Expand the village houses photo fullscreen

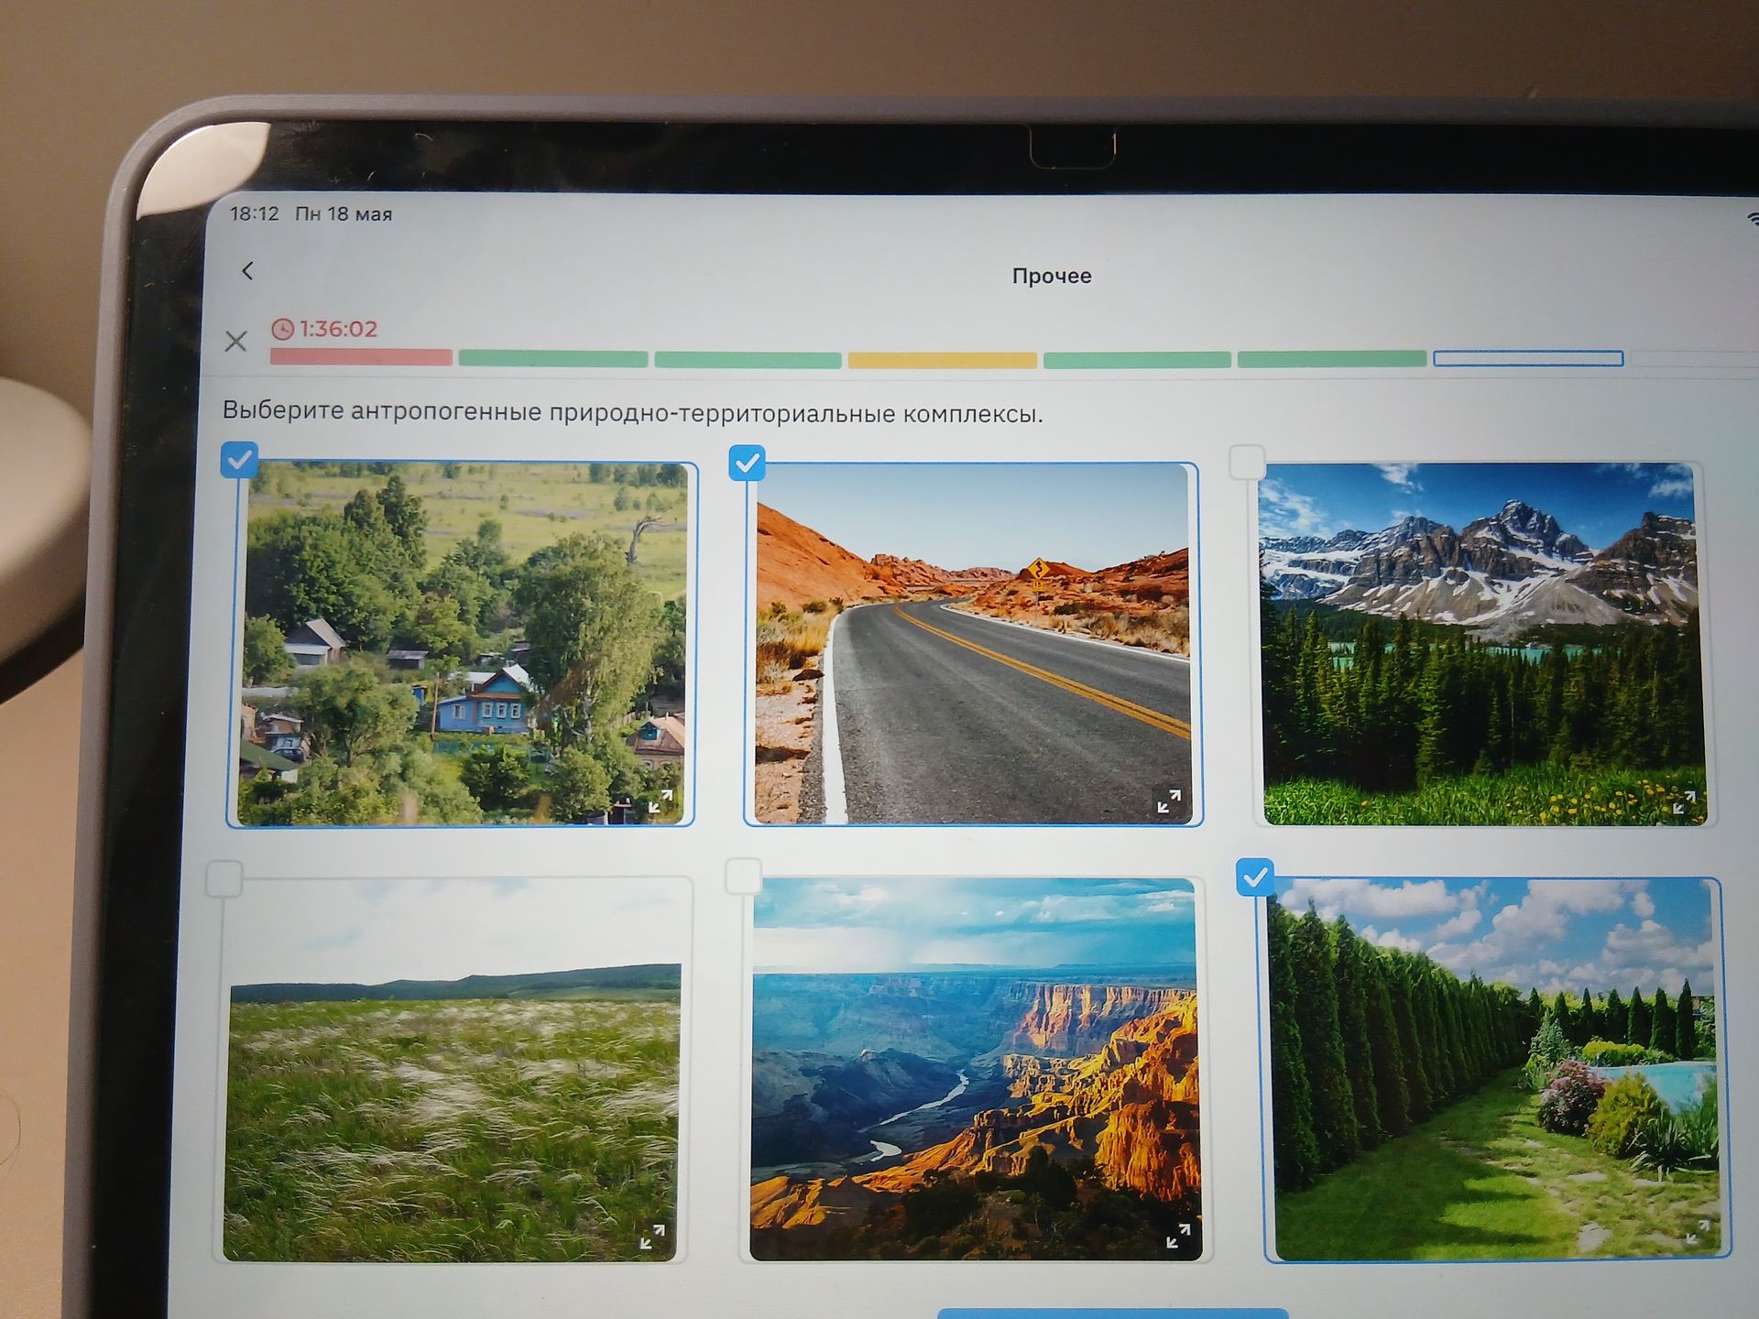click(661, 801)
